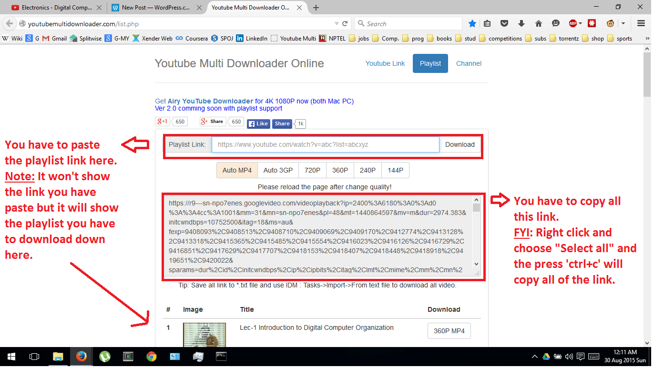Open the jobs bookmarks folder
654x368 pixels.
(359, 39)
